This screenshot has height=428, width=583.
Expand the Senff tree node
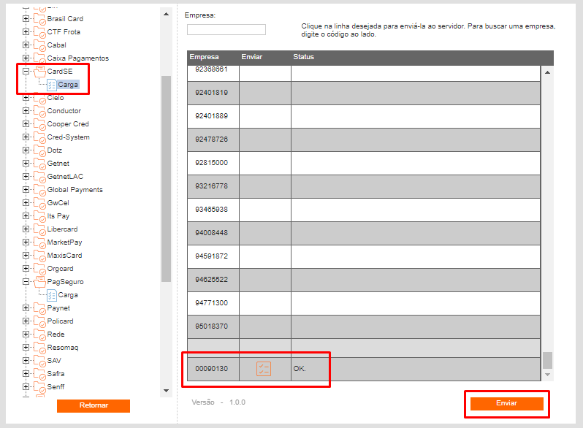26,386
